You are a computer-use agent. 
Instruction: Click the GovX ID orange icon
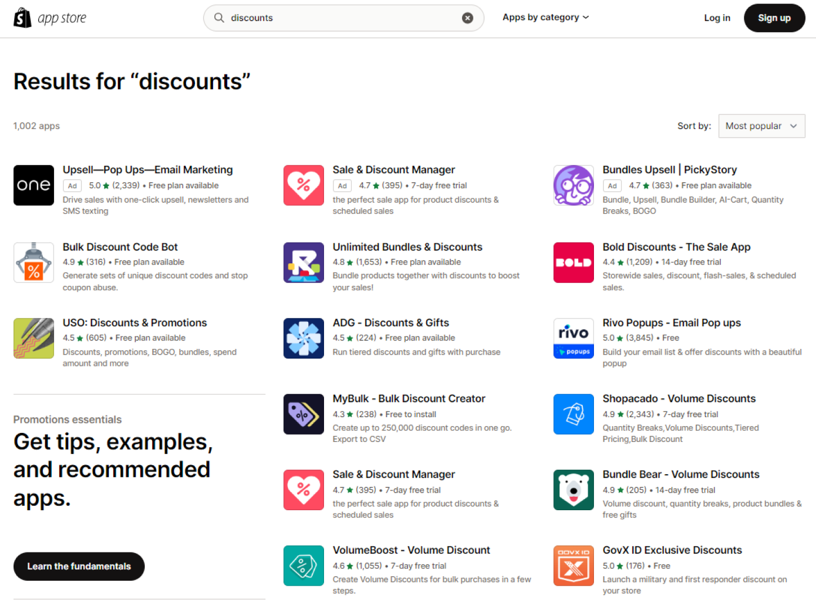pos(574,565)
